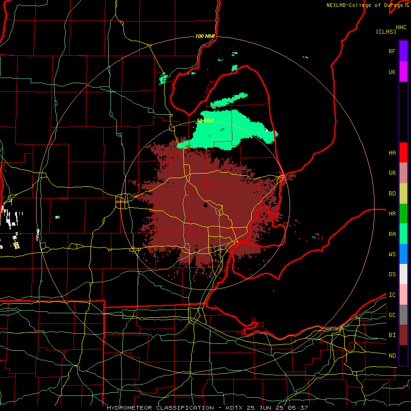Click the [CLAS] unit label
The image size is (411, 411).
[386, 32]
